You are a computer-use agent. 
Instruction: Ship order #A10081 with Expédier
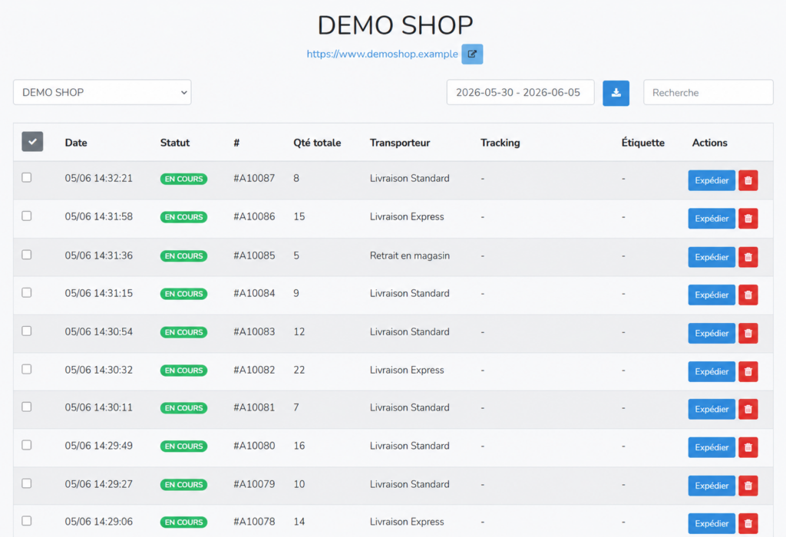coord(712,409)
